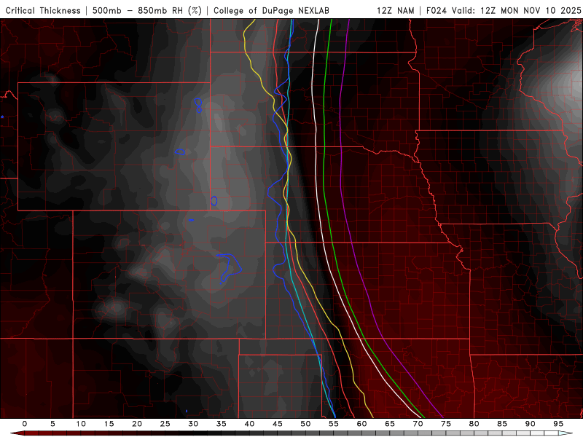This screenshot has width=583, height=437.
Task: Click the dark red left end of colorbar
Action: point(17,433)
